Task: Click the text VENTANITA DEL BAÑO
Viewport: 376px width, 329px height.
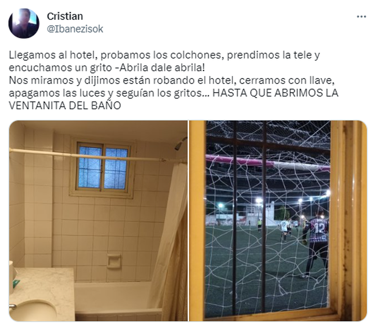Action: 65,105
